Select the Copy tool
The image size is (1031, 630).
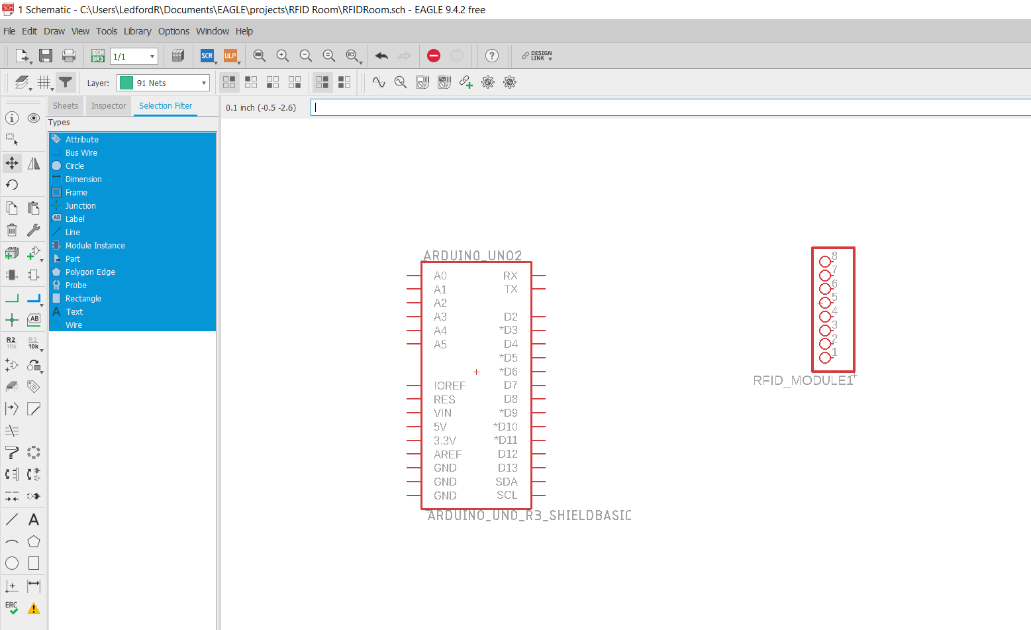pyautogui.click(x=12, y=208)
